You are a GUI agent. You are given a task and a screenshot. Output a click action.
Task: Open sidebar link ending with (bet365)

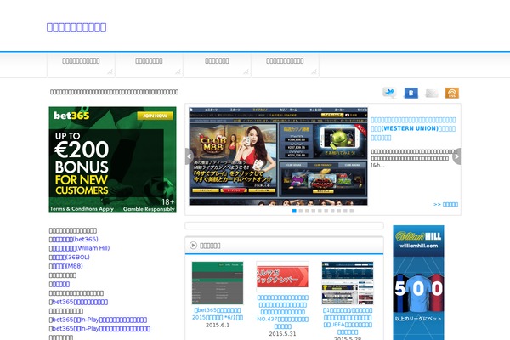tap(73, 239)
